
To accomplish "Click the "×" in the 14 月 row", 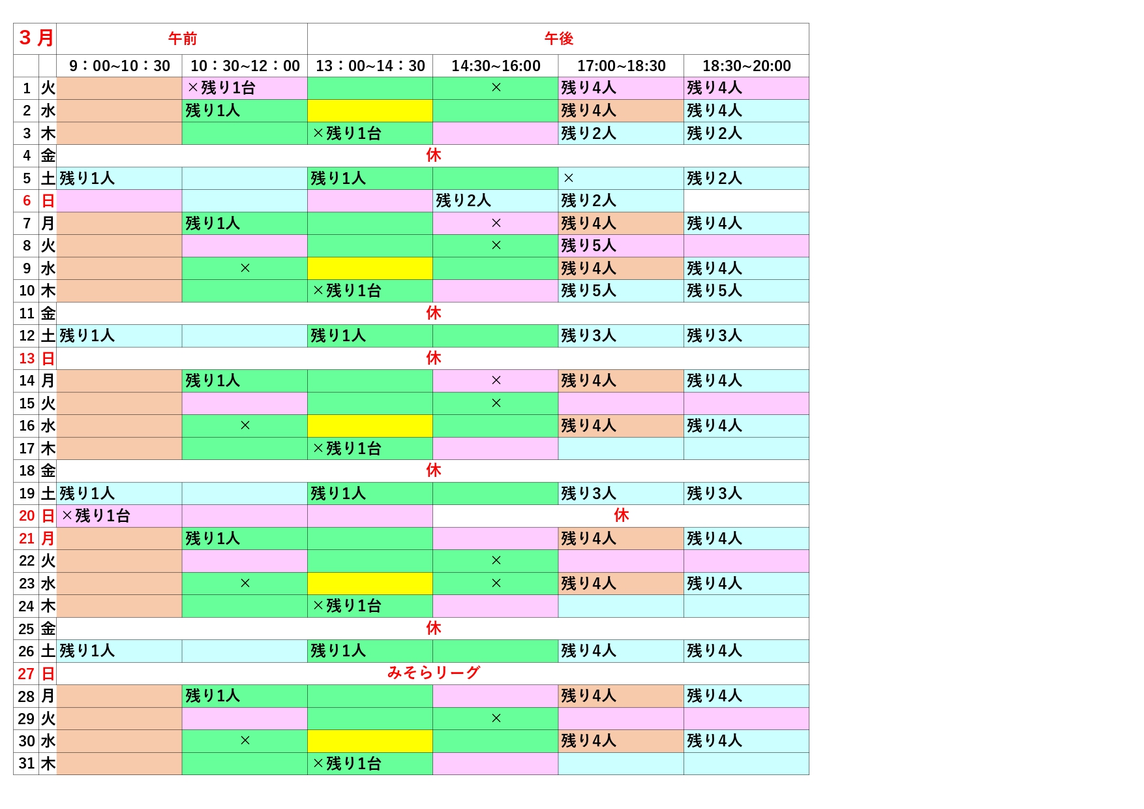I will click(x=496, y=381).
